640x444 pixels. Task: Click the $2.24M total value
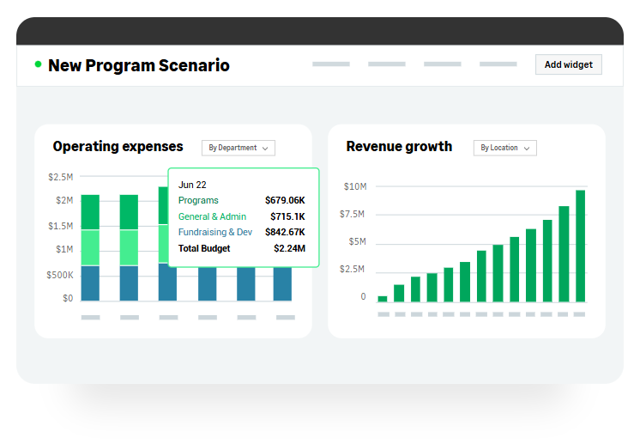click(x=289, y=248)
